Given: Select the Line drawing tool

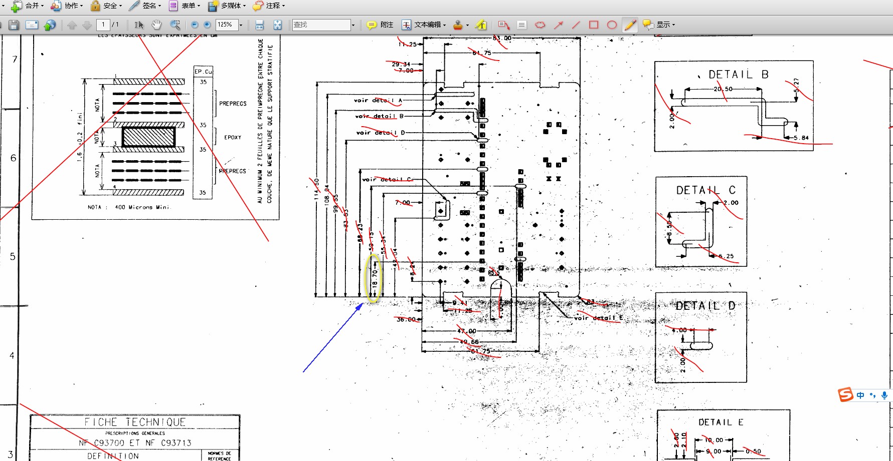Looking at the screenshot, I should pyautogui.click(x=576, y=25).
